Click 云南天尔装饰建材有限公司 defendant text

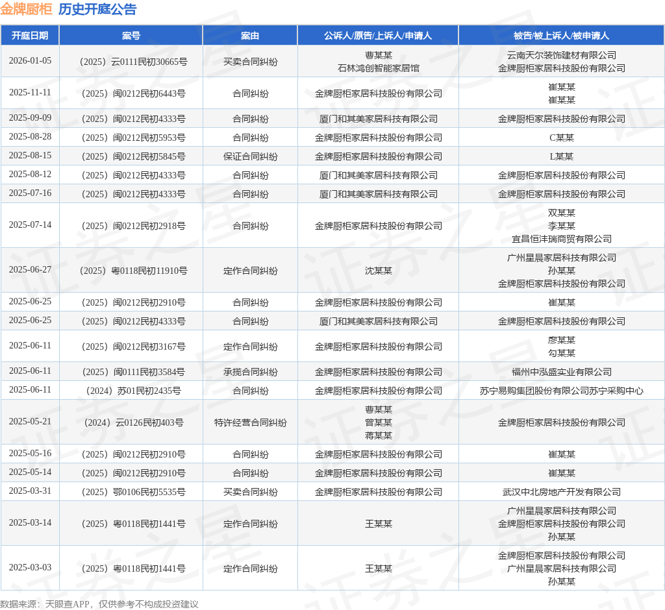[562, 55]
